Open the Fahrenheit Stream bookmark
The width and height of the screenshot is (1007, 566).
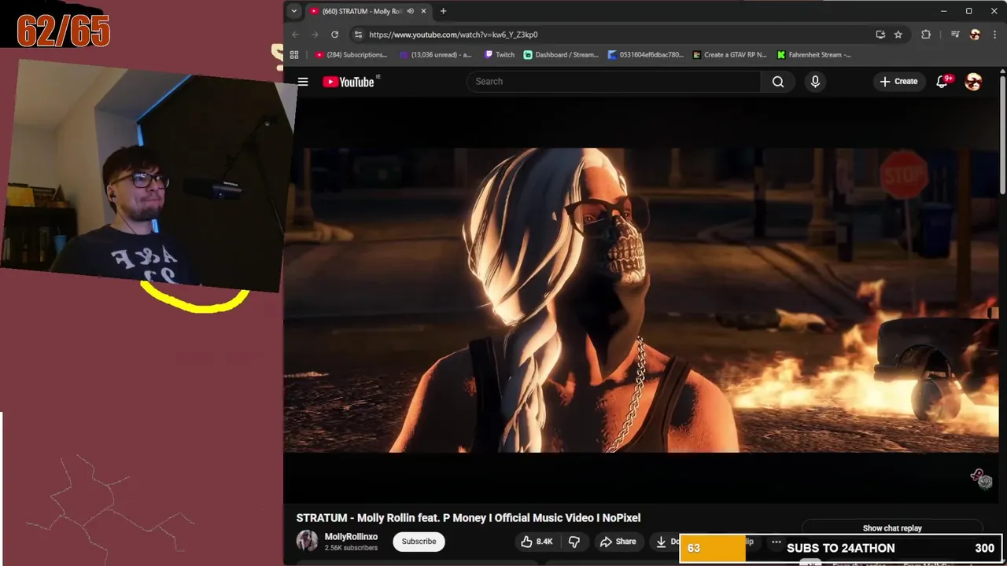(814, 55)
